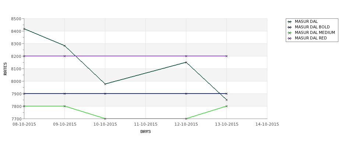Click the MASUR DAL RED legend marker
The image size is (359, 158).
pyautogui.click(x=290, y=38)
